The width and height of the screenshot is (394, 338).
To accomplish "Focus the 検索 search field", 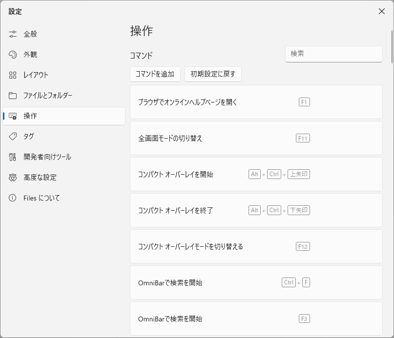I will [333, 54].
